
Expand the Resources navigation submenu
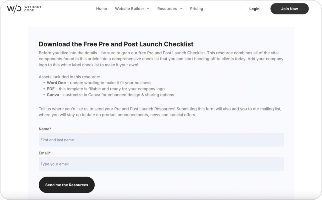click(x=167, y=9)
